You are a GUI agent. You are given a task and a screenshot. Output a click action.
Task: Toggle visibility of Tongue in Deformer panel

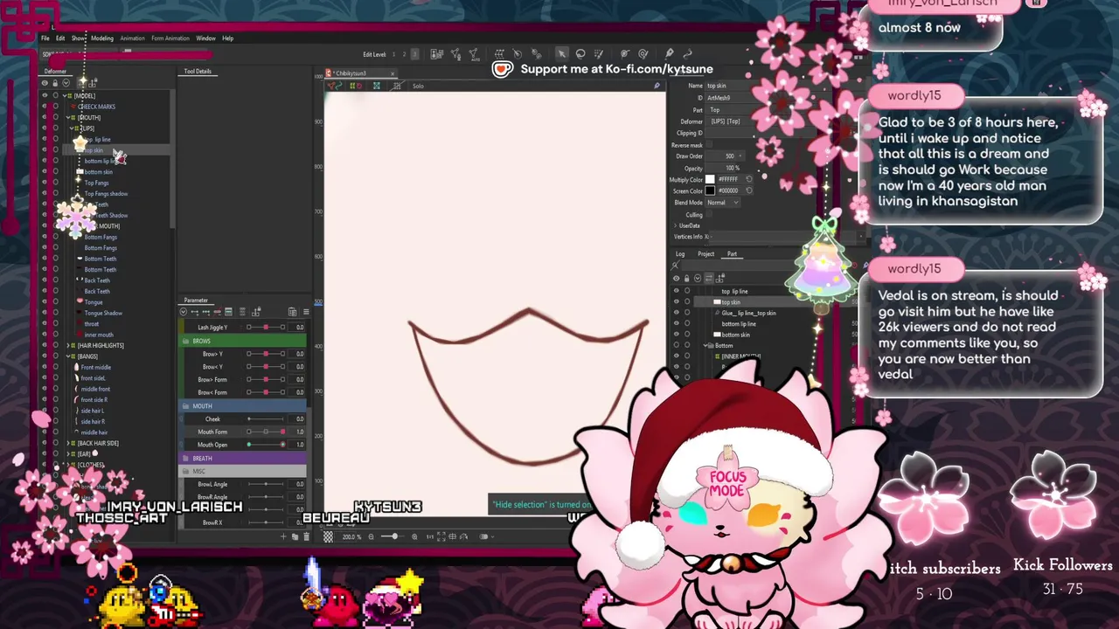(x=45, y=302)
